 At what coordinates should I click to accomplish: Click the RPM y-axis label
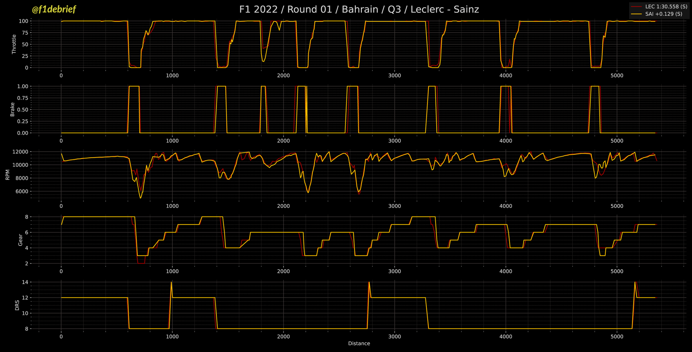(7, 175)
